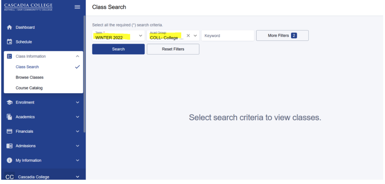The height and width of the screenshot is (184, 385).
Task: Click the Dashboard home icon
Action: [9, 27]
